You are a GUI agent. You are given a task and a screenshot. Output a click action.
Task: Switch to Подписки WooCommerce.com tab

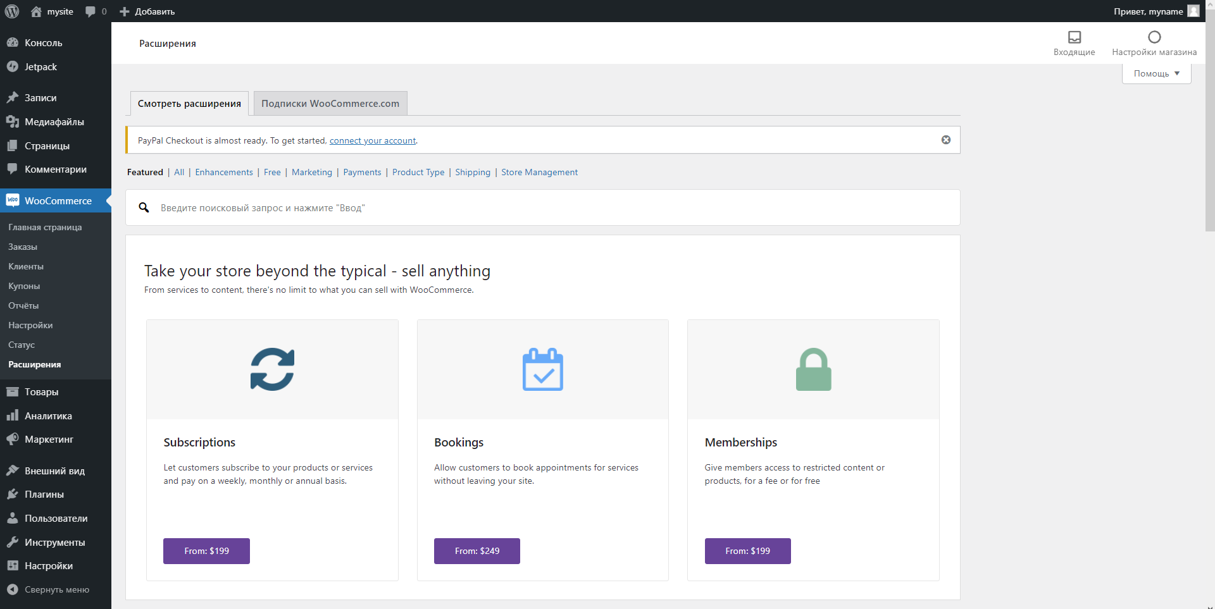330,103
